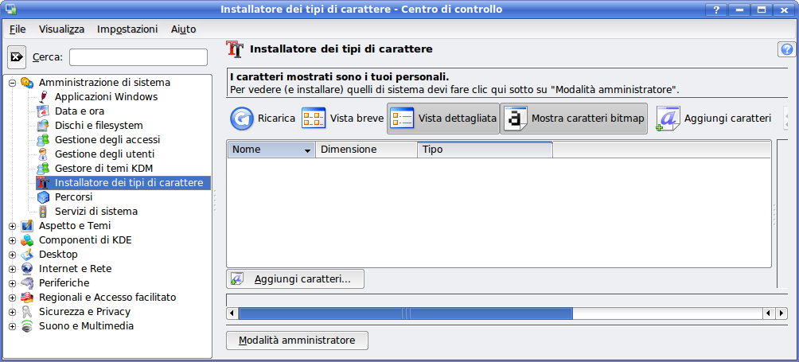
Task: Open Applicazioni Windows in the tree
Action: click(x=106, y=97)
